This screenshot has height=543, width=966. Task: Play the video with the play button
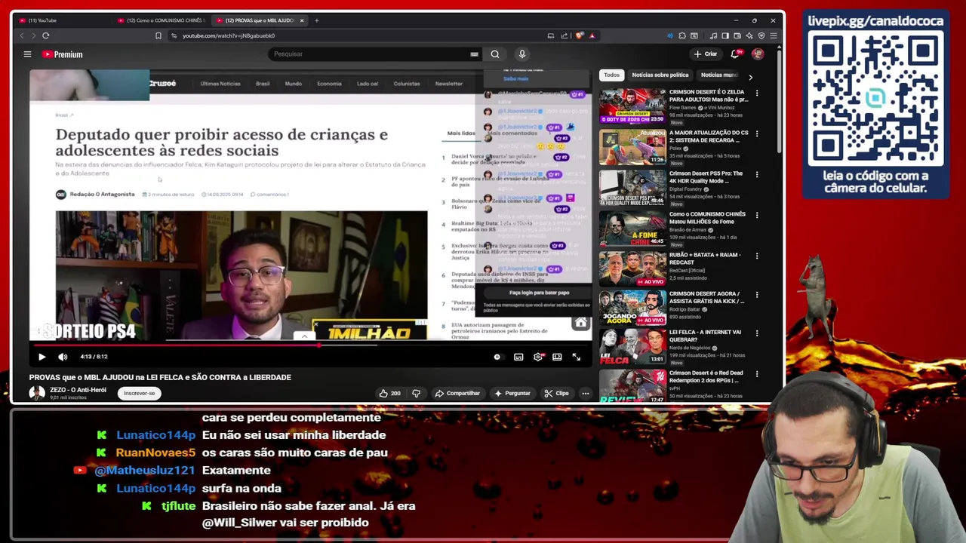click(42, 357)
